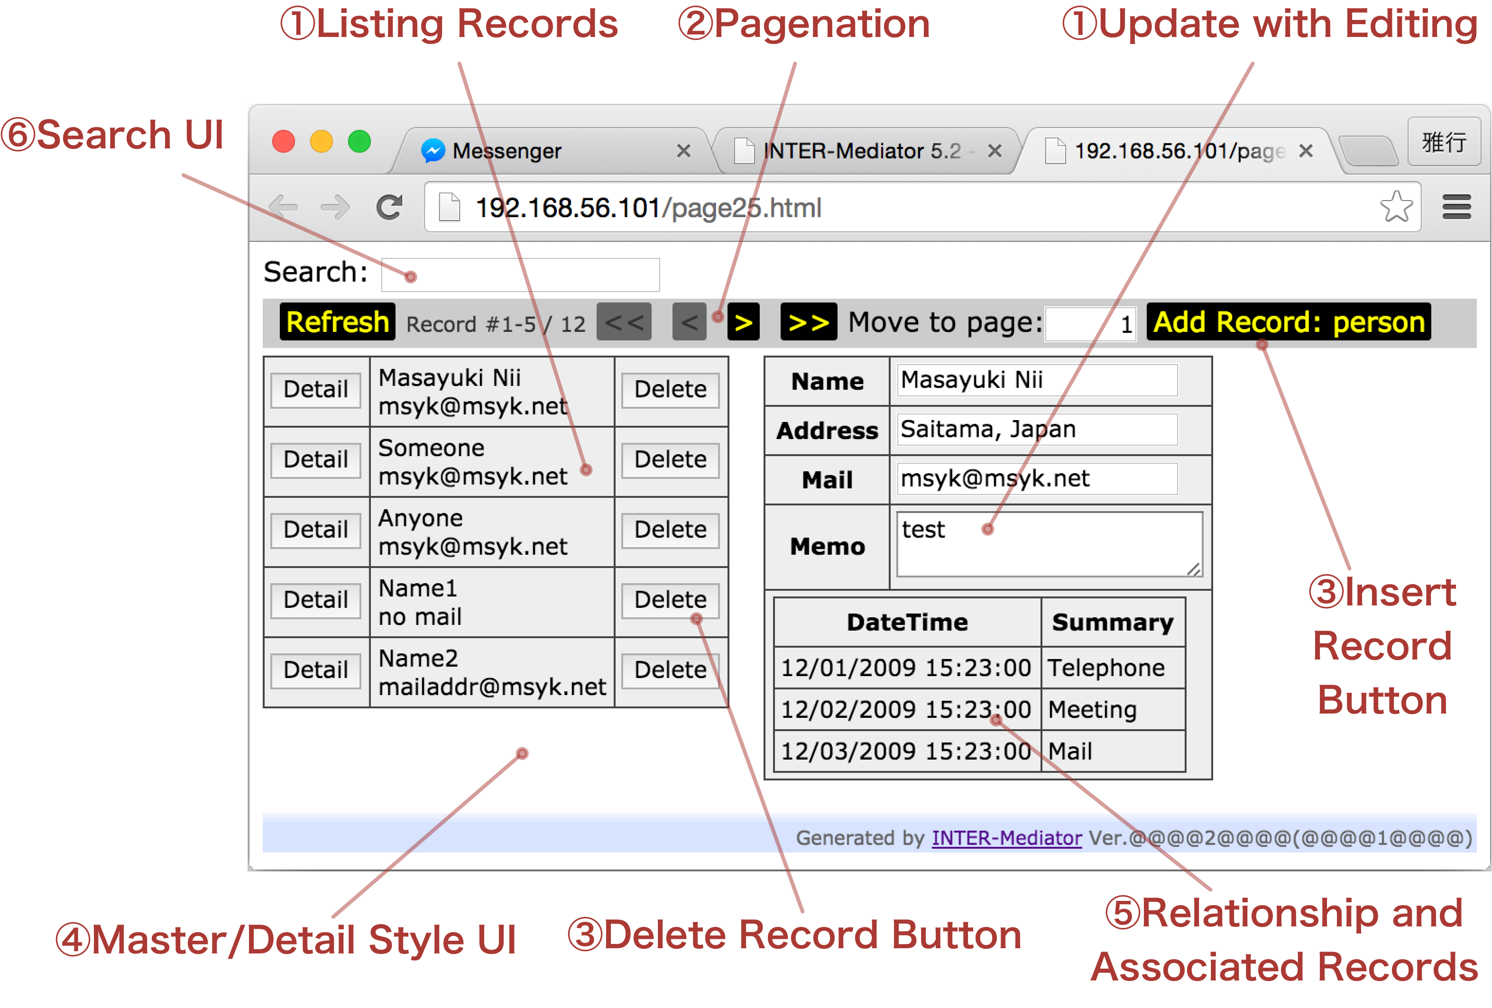
Task: Delete the Anyone record
Action: point(670,530)
